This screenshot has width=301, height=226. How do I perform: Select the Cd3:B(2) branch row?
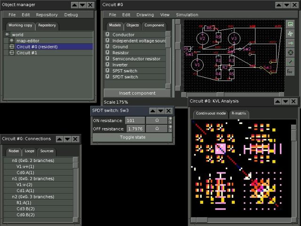[x=39, y=209]
